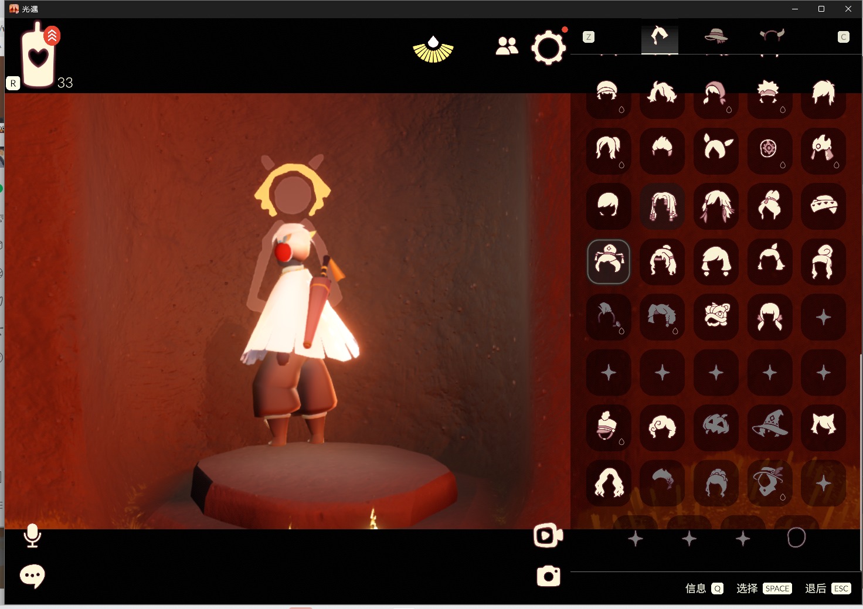Pick the topknot with pink band hairstyle

coord(609,428)
